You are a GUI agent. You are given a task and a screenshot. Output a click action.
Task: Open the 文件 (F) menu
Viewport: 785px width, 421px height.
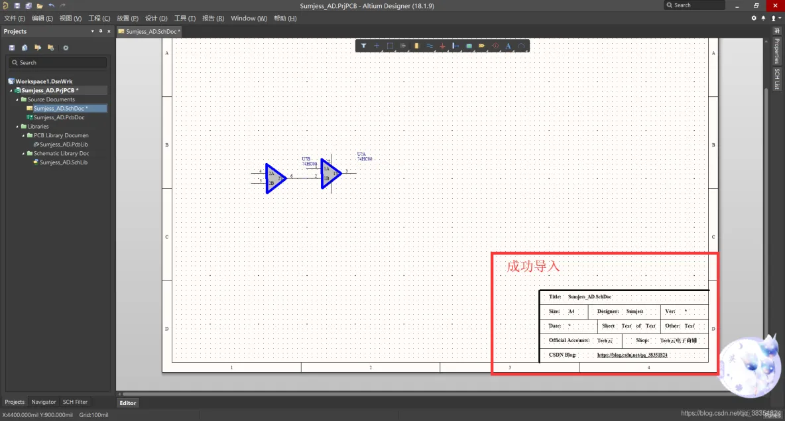[15, 18]
